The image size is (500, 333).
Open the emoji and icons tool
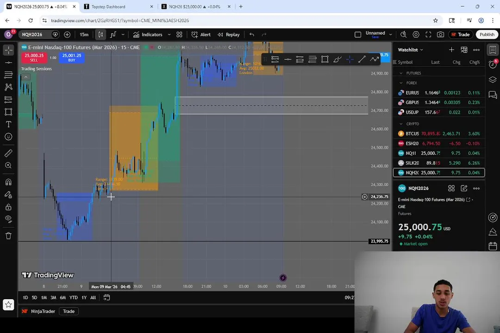coord(9,137)
